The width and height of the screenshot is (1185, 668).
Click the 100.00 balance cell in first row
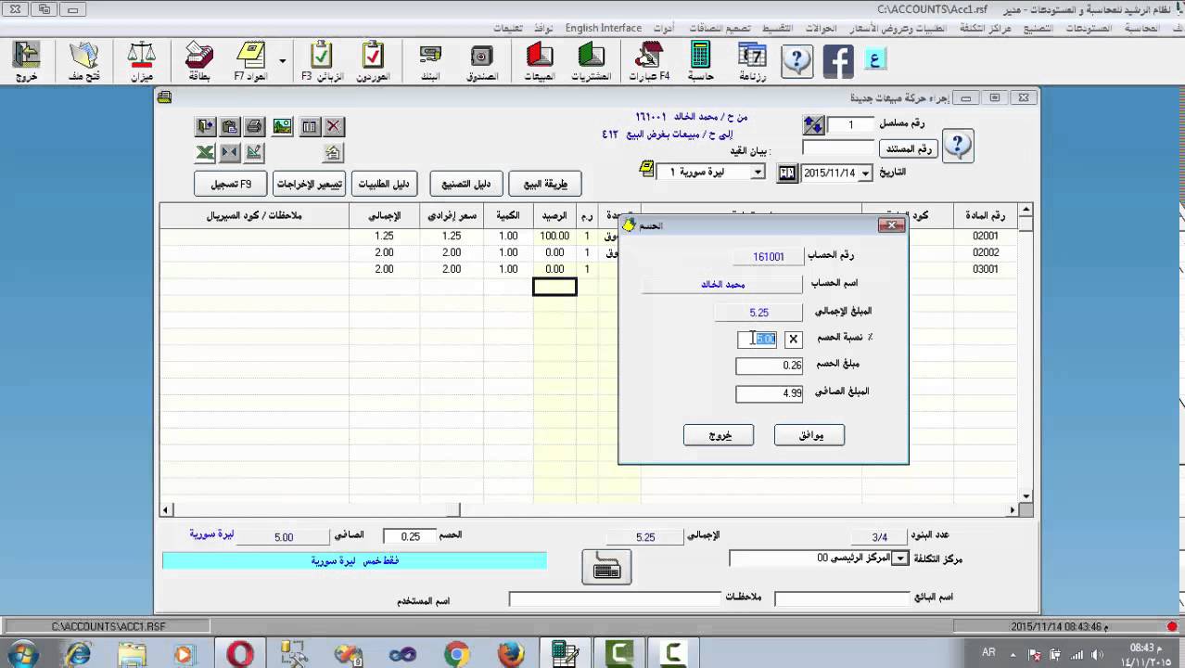[555, 237]
